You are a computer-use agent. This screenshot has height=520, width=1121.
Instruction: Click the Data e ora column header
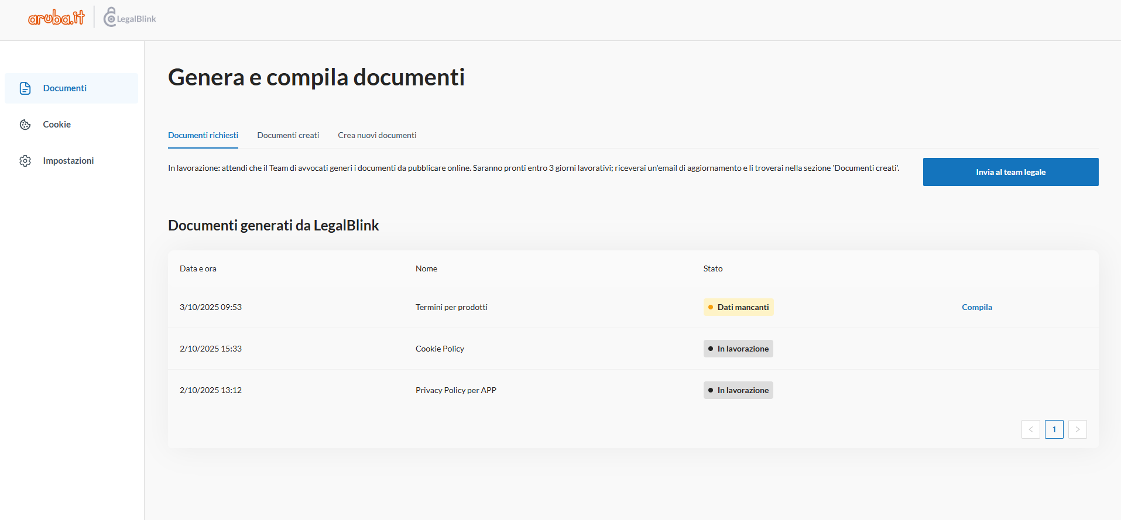click(198, 268)
